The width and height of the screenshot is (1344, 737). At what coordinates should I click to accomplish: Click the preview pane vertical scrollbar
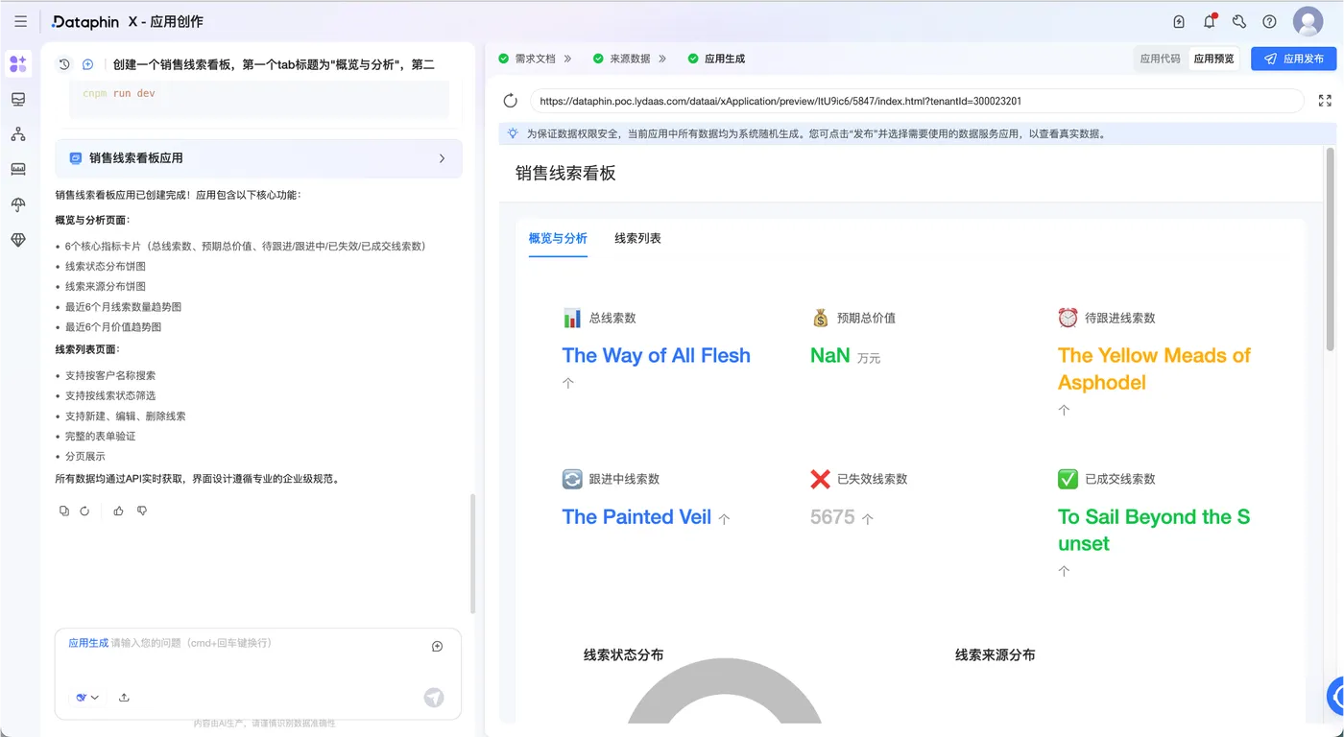coord(1331,250)
